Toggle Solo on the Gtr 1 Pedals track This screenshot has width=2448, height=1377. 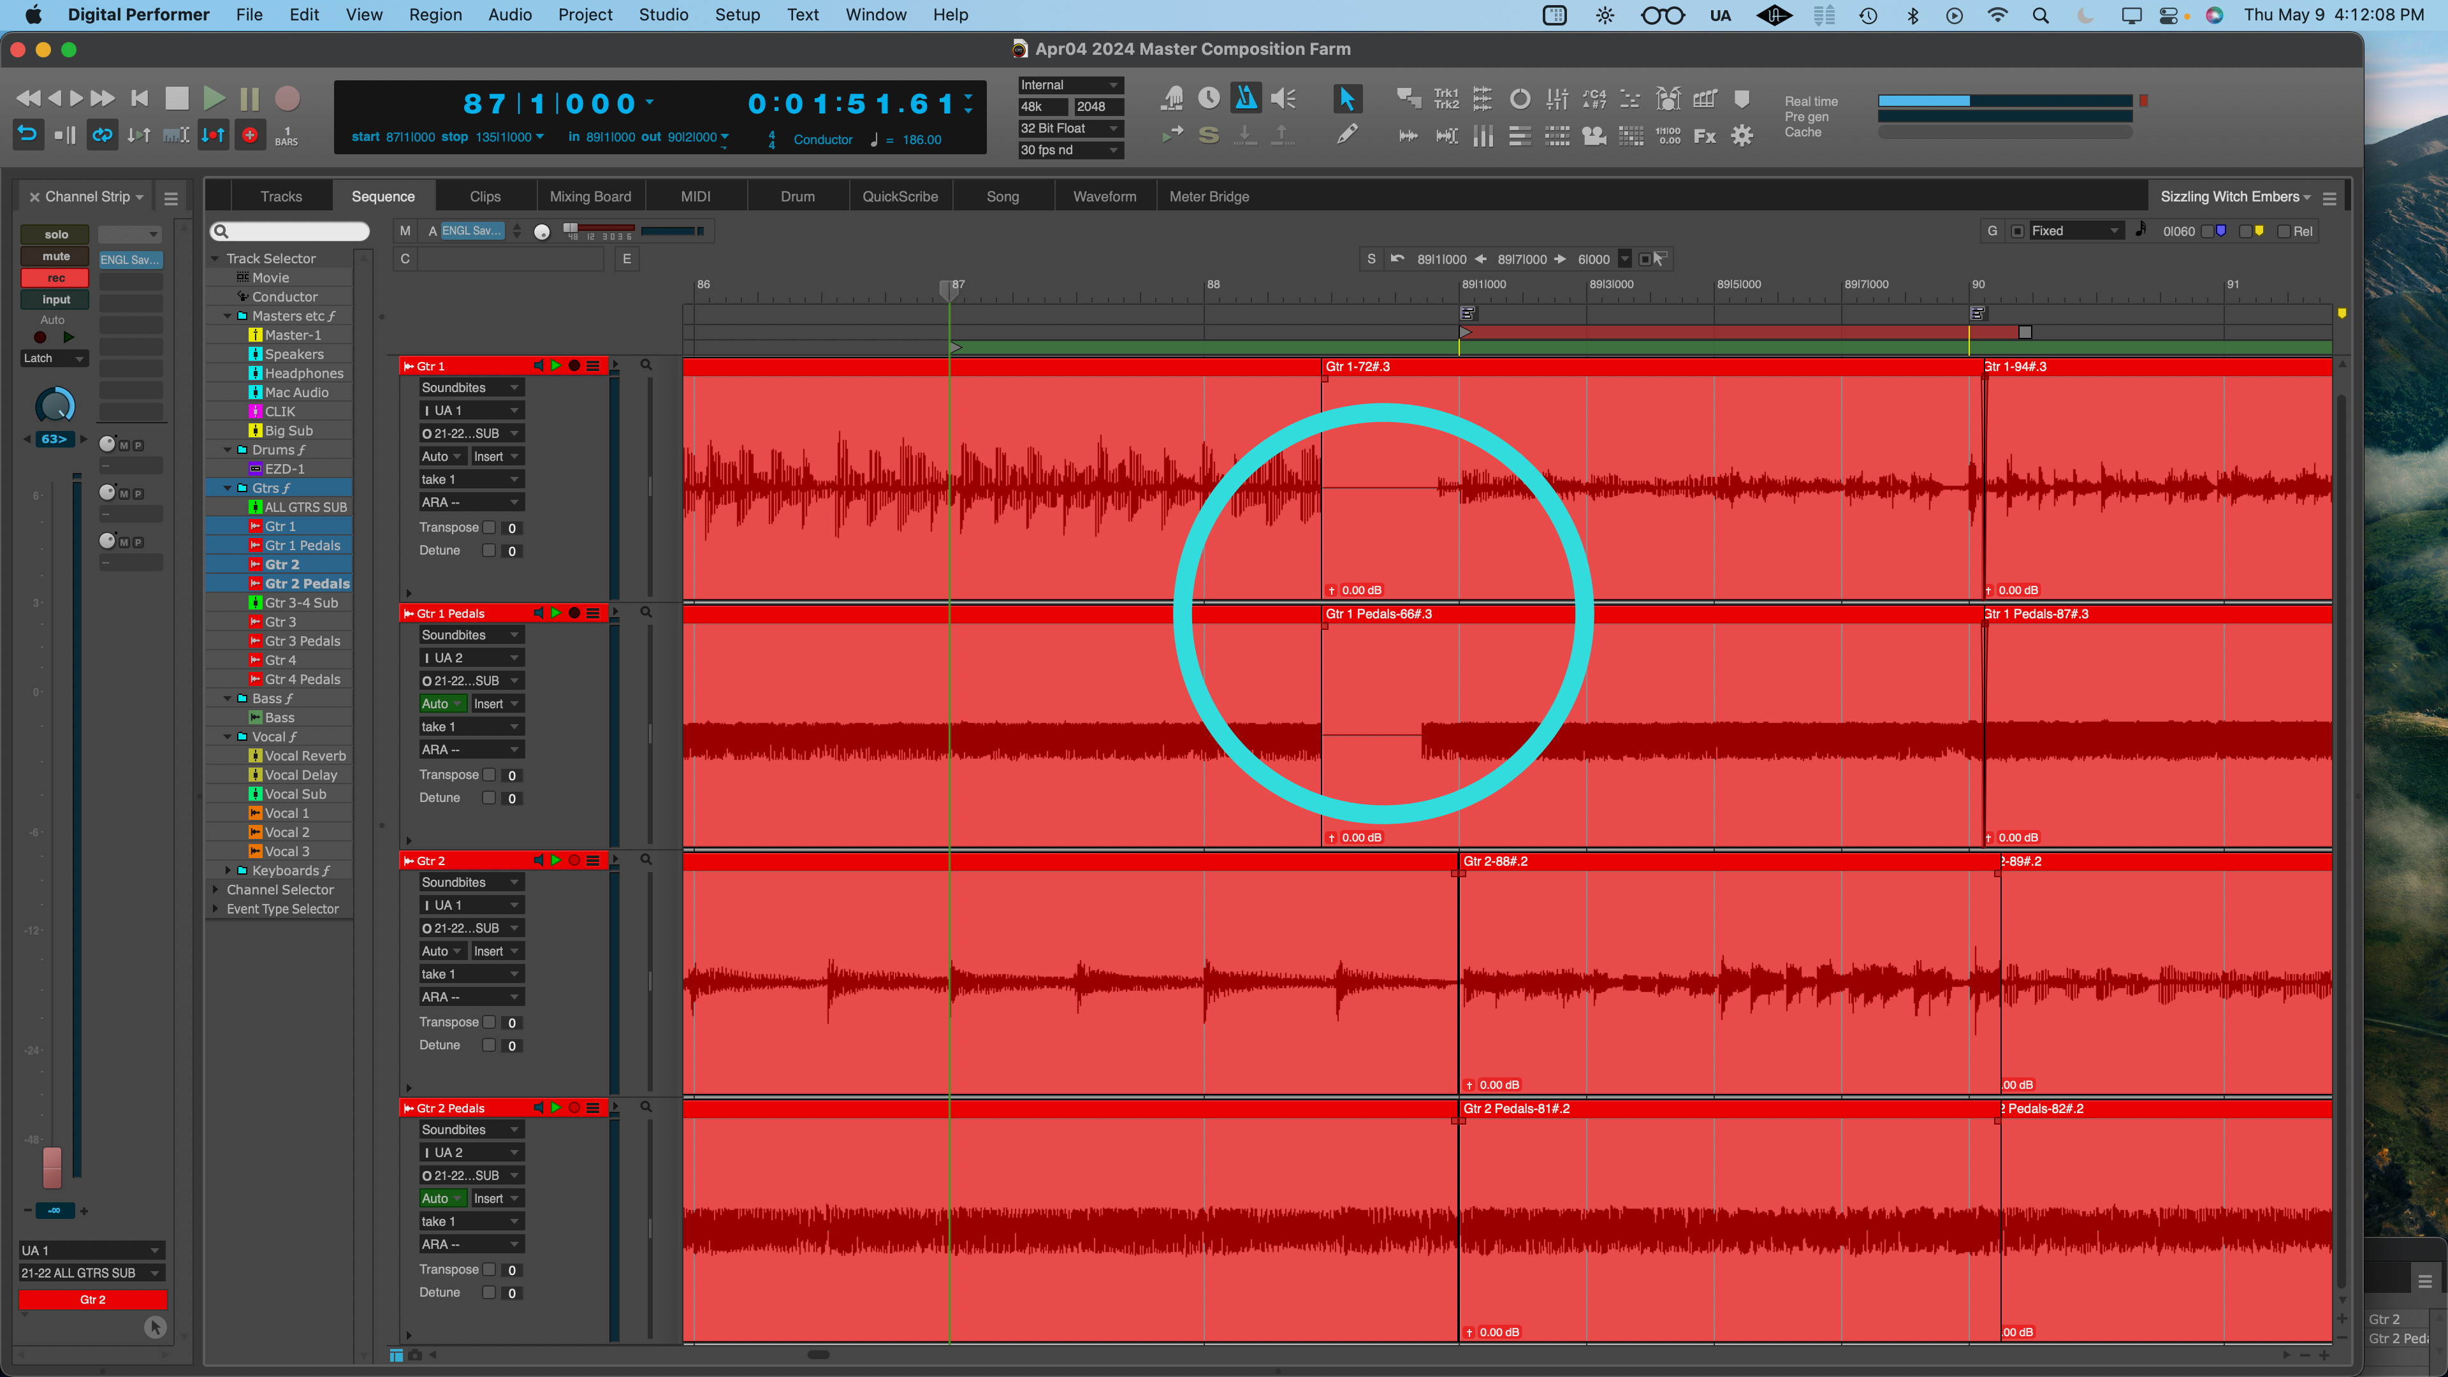[x=557, y=612]
